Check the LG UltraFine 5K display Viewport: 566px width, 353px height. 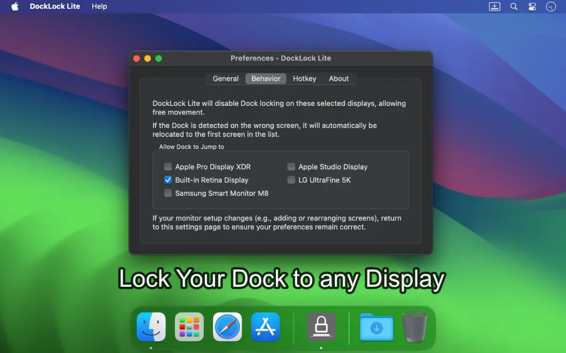291,180
